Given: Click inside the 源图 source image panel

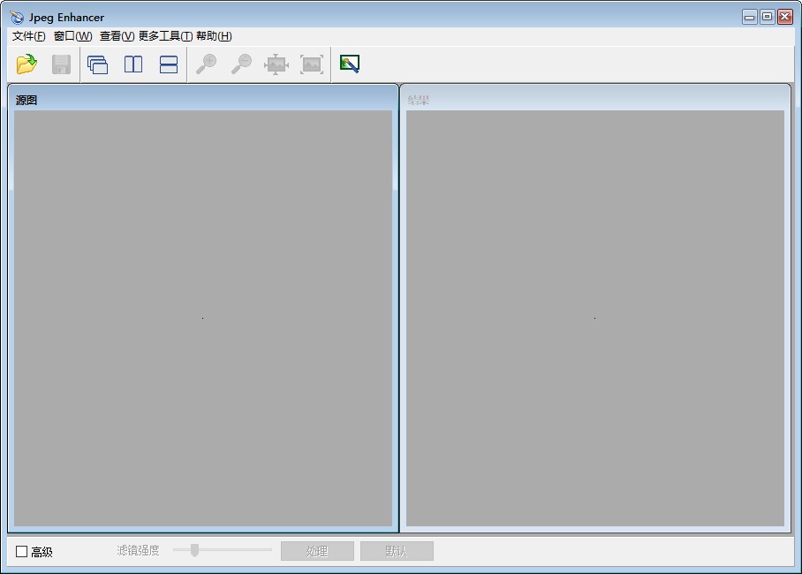Looking at the screenshot, I should (x=202, y=318).
